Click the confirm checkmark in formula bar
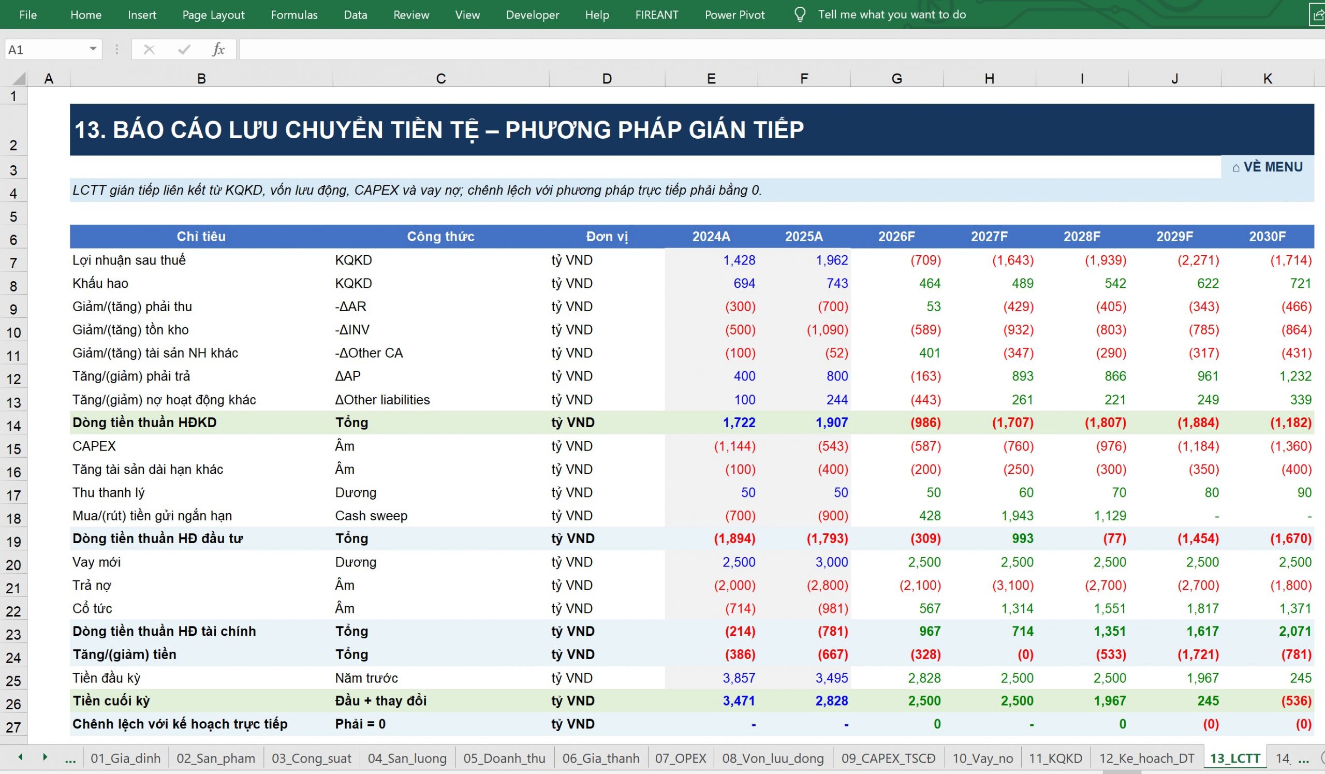Screen dimensions: 1325x774 [184, 49]
